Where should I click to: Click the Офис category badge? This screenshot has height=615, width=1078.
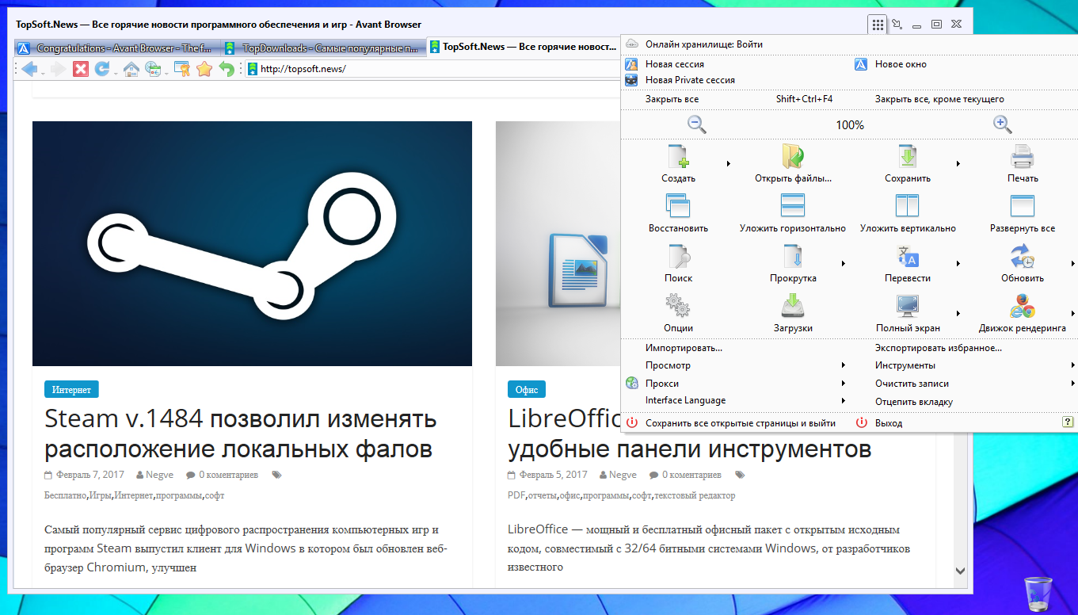(527, 390)
